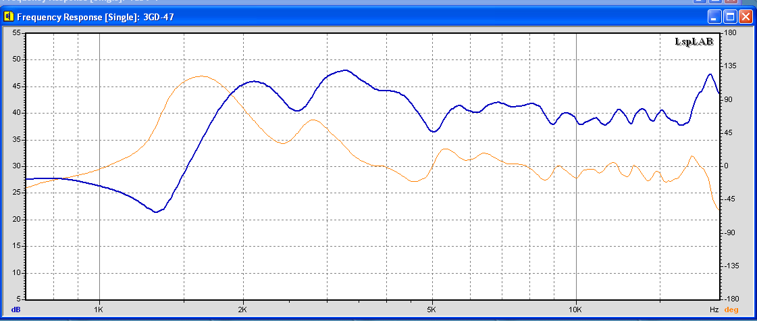
Task: Click the 10 value on the dB axis
Action: pos(16,272)
